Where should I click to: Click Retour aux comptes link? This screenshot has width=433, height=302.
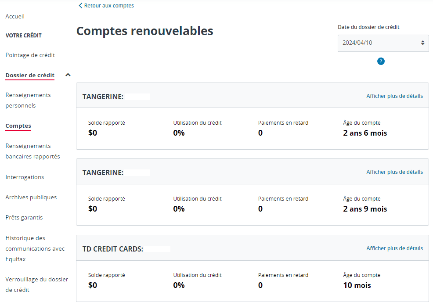109,6
